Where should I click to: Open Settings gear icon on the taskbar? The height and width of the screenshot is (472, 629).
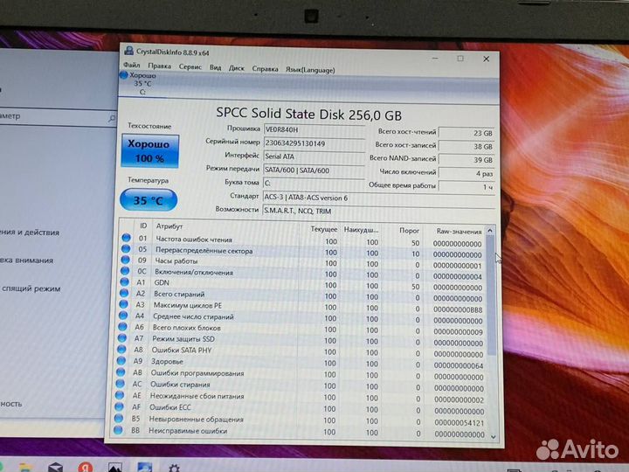[x=174, y=468]
